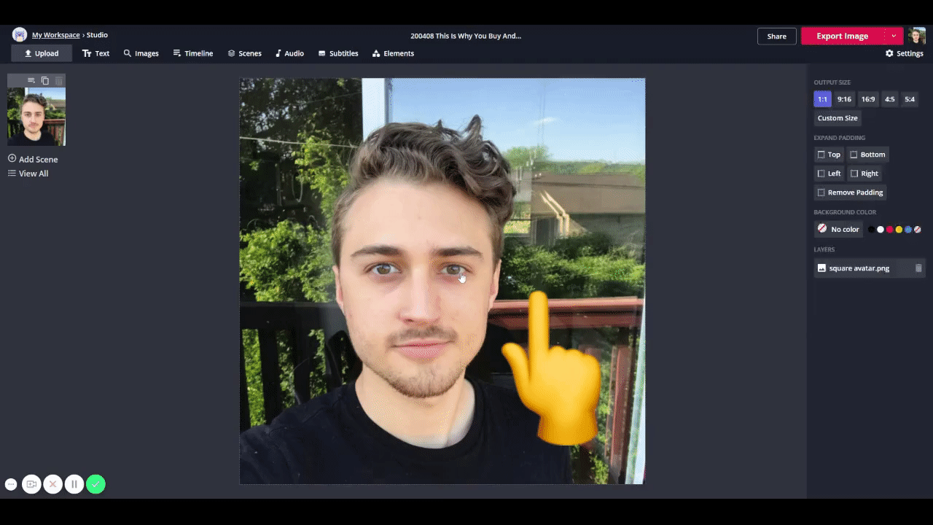Open the user profile picture
The image size is (933, 525).
point(917,36)
